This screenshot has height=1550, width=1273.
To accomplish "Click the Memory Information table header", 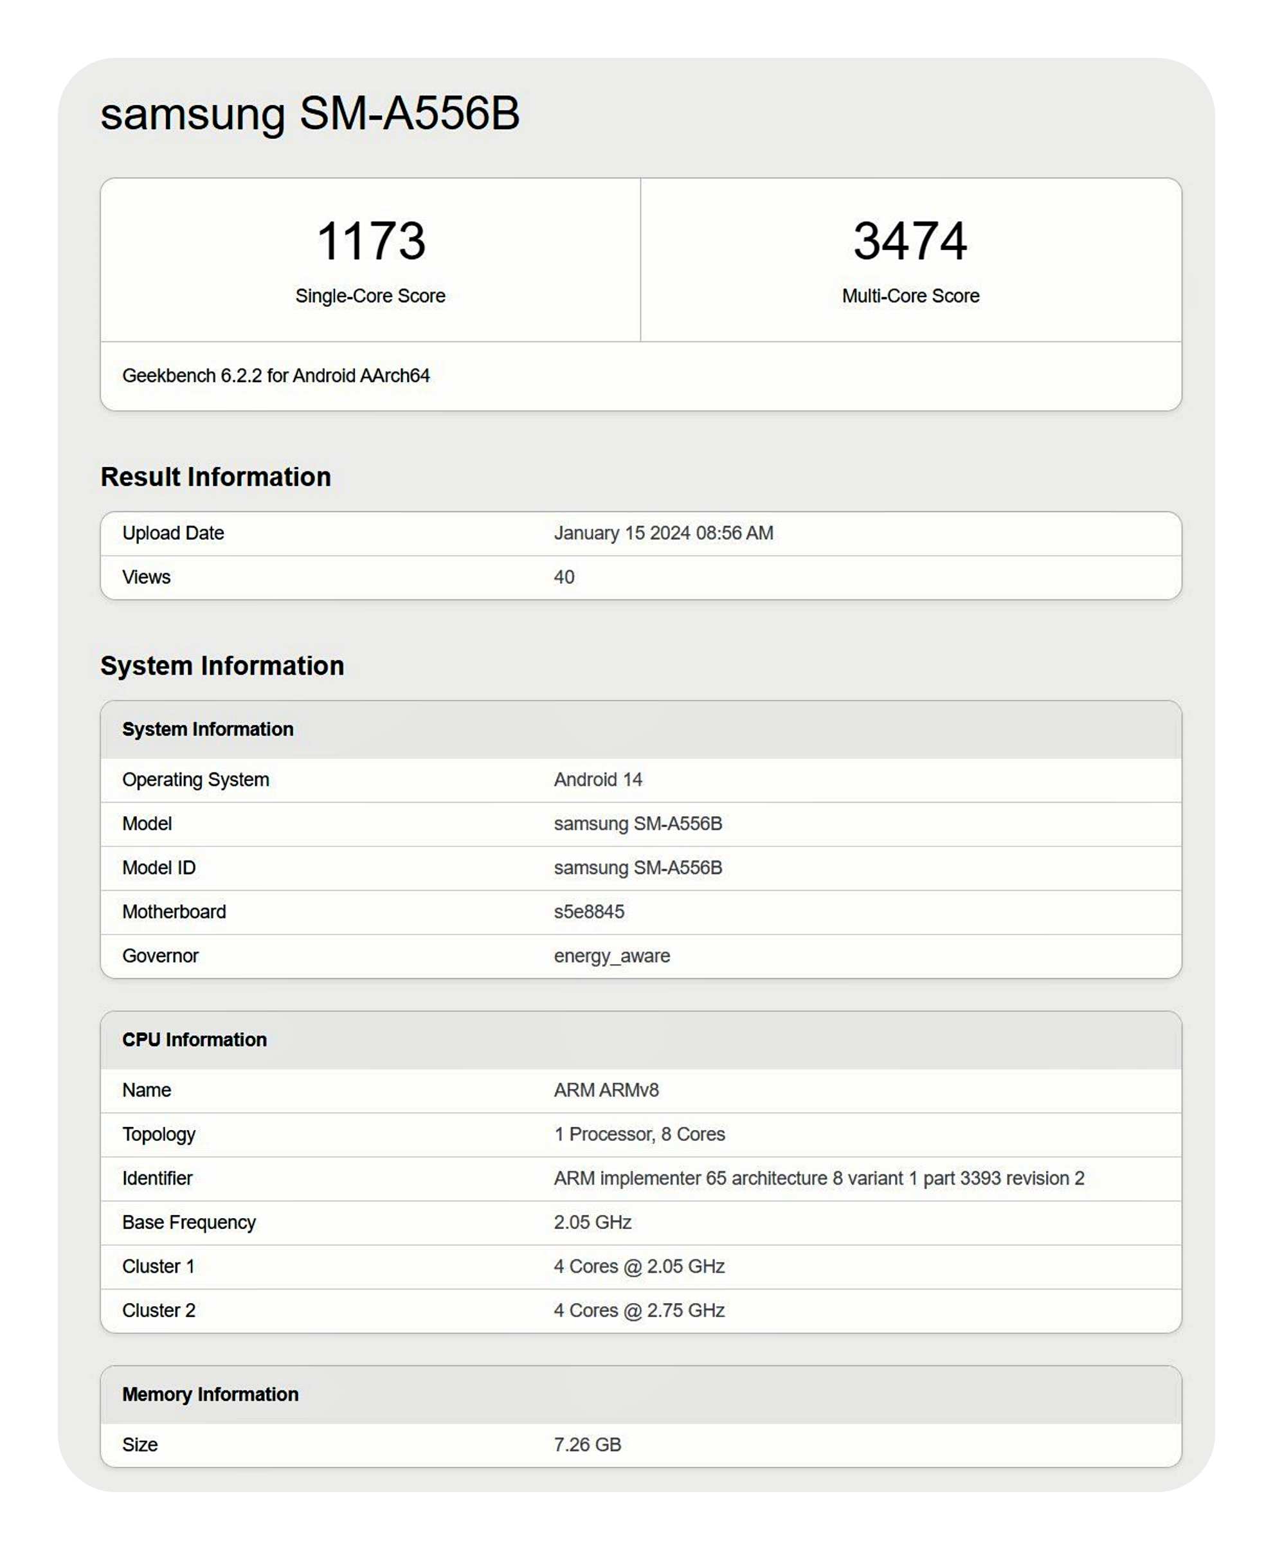I will click(210, 1394).
